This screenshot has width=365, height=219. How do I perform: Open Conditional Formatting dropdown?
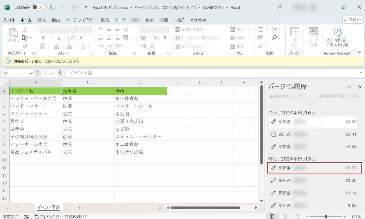(191, 30)
